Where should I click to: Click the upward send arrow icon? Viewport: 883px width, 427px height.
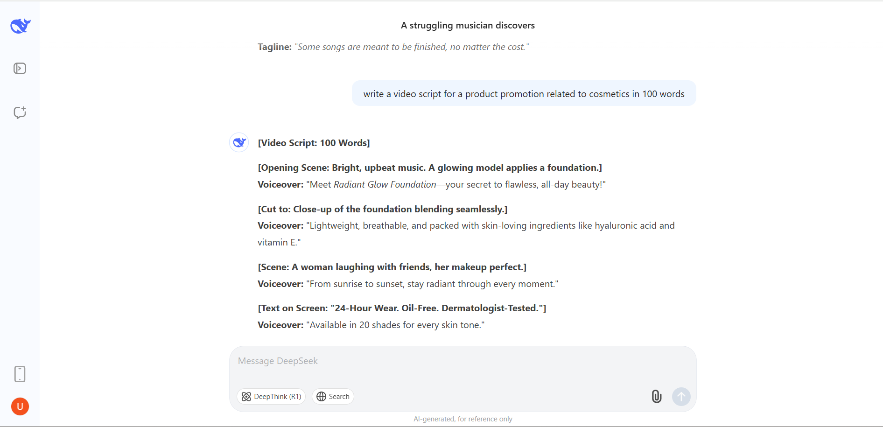[x=681, y=396]
